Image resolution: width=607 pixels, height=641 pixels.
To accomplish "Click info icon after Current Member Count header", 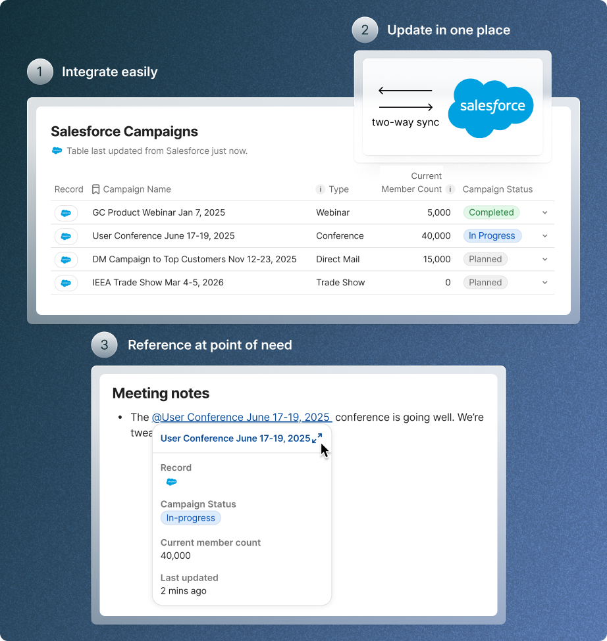I will pyautogui.click(x=450, y=189).
